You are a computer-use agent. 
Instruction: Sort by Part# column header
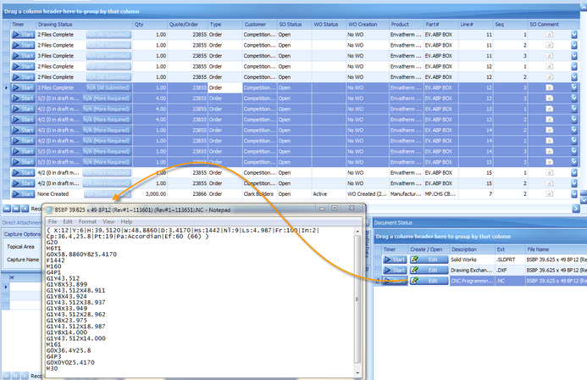coord(441,25)
